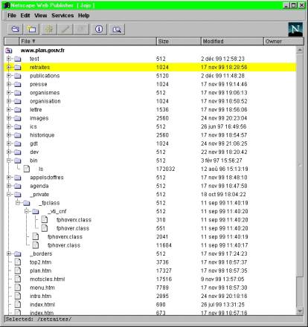
Task: Click the folder icon beside images
Action: point(18,118)
